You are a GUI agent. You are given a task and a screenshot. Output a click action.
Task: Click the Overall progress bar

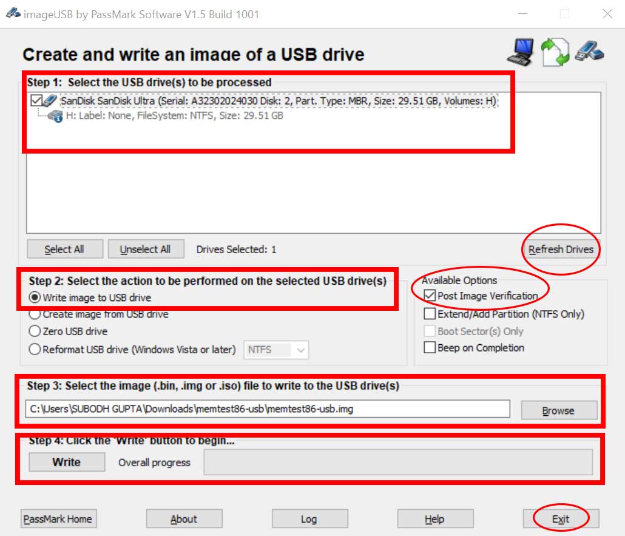tap(398, 462)
